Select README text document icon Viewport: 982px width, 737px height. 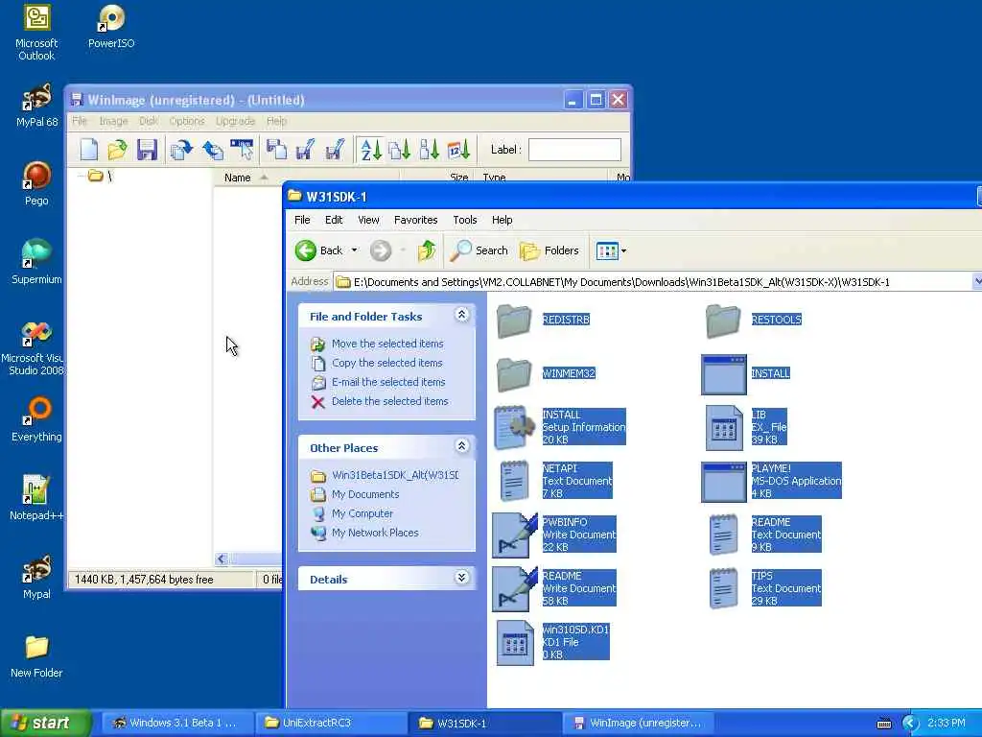(x=723, y=535)
